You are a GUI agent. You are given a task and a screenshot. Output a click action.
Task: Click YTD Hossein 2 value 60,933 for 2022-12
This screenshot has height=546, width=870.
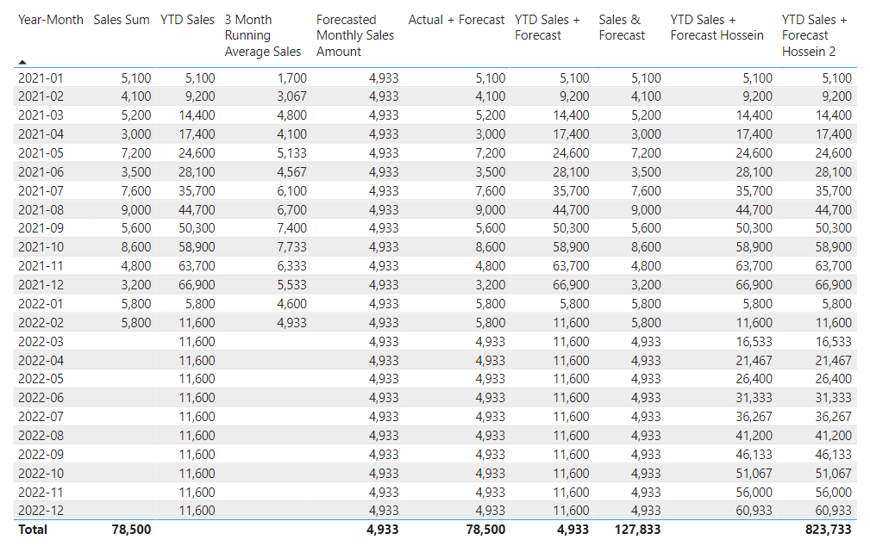point(834,510)
